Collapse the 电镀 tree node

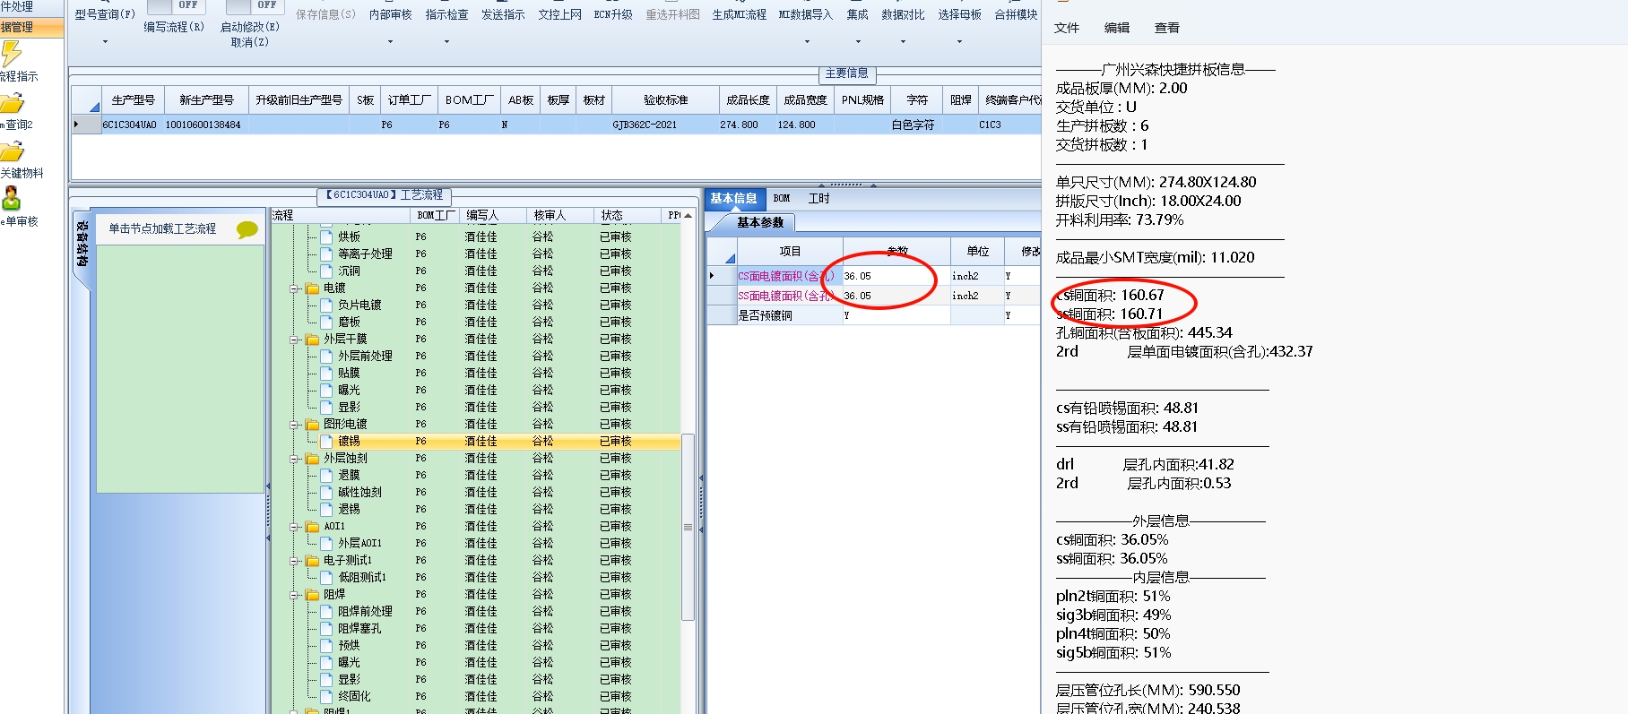(x=294, y=288)
